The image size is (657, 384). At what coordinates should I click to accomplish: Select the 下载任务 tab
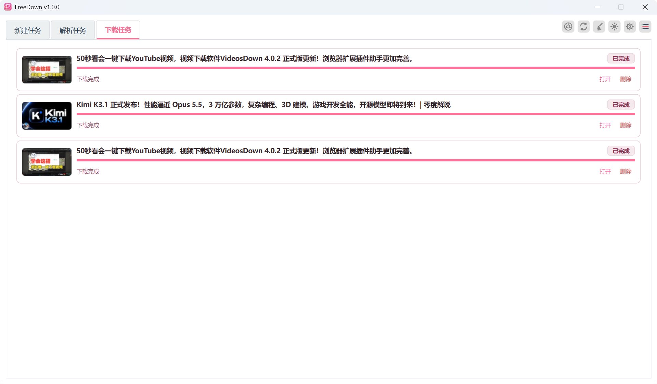(118, 30)
